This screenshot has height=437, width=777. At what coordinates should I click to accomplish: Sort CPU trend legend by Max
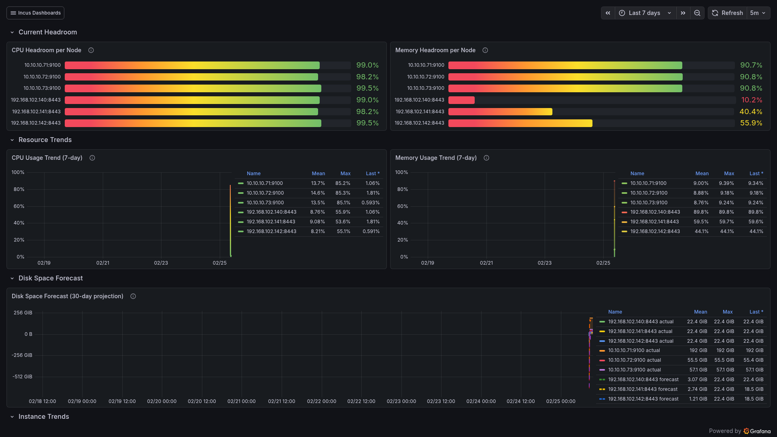pyautogui.click(x=345, y=174)
